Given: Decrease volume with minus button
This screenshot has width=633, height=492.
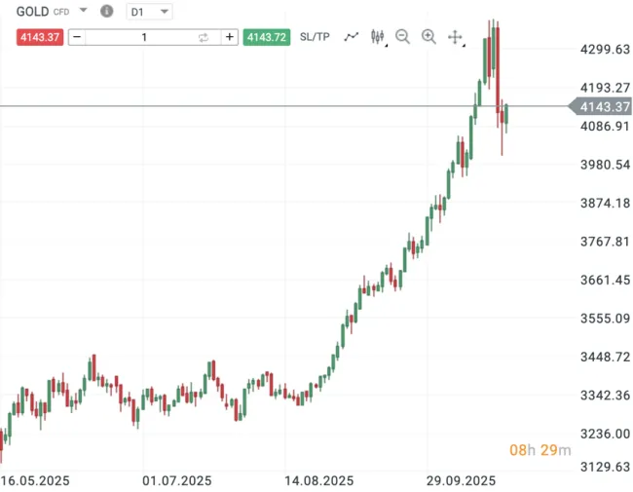Looking at the screenshot, I should [77, 37].
